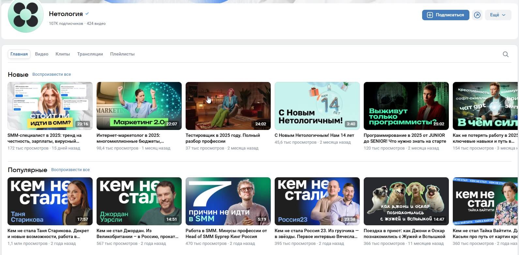Play the Россия23 'Кем не стали' thumbnail
This screenshot has height=255, width=519.
pos(317,201)
